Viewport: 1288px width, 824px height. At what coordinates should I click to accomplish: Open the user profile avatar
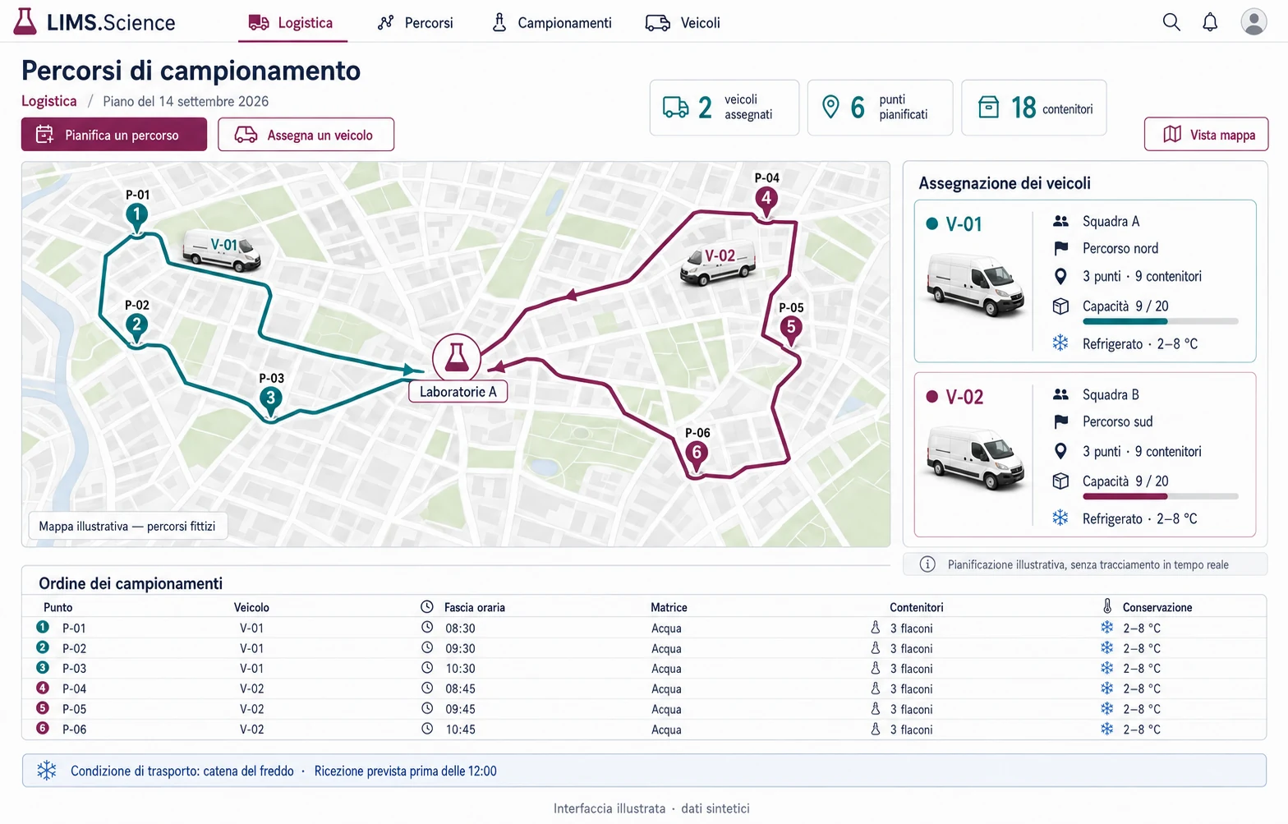click(1253, 22)
